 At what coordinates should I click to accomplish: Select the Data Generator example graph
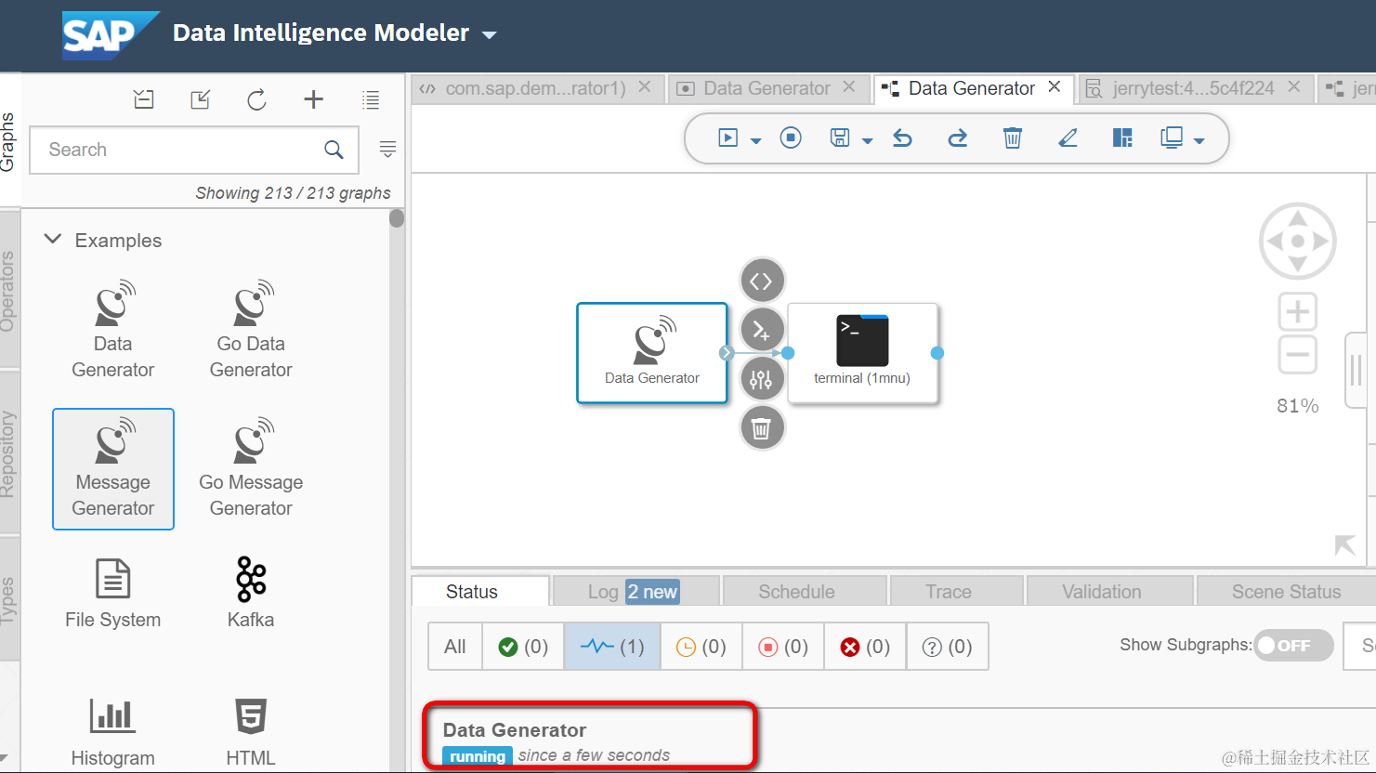coord(113,330)
